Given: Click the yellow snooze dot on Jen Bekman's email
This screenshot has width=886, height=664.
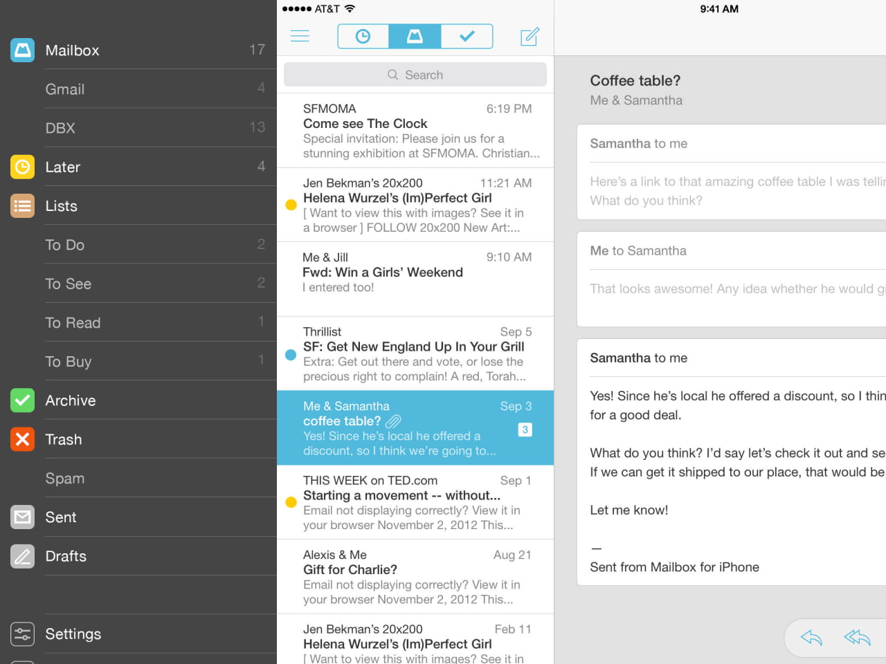Looking at the screenshot, I should point(291,205).
